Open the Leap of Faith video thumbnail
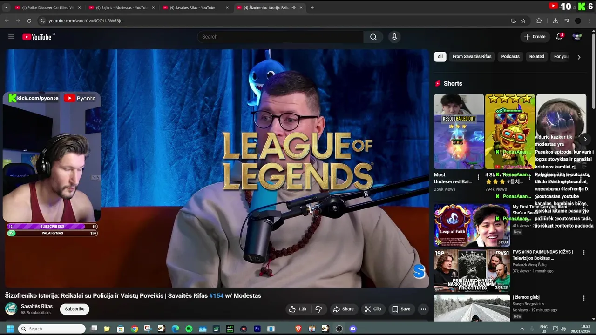The width and height of the screenshot is (596, 335). point(472,225)
